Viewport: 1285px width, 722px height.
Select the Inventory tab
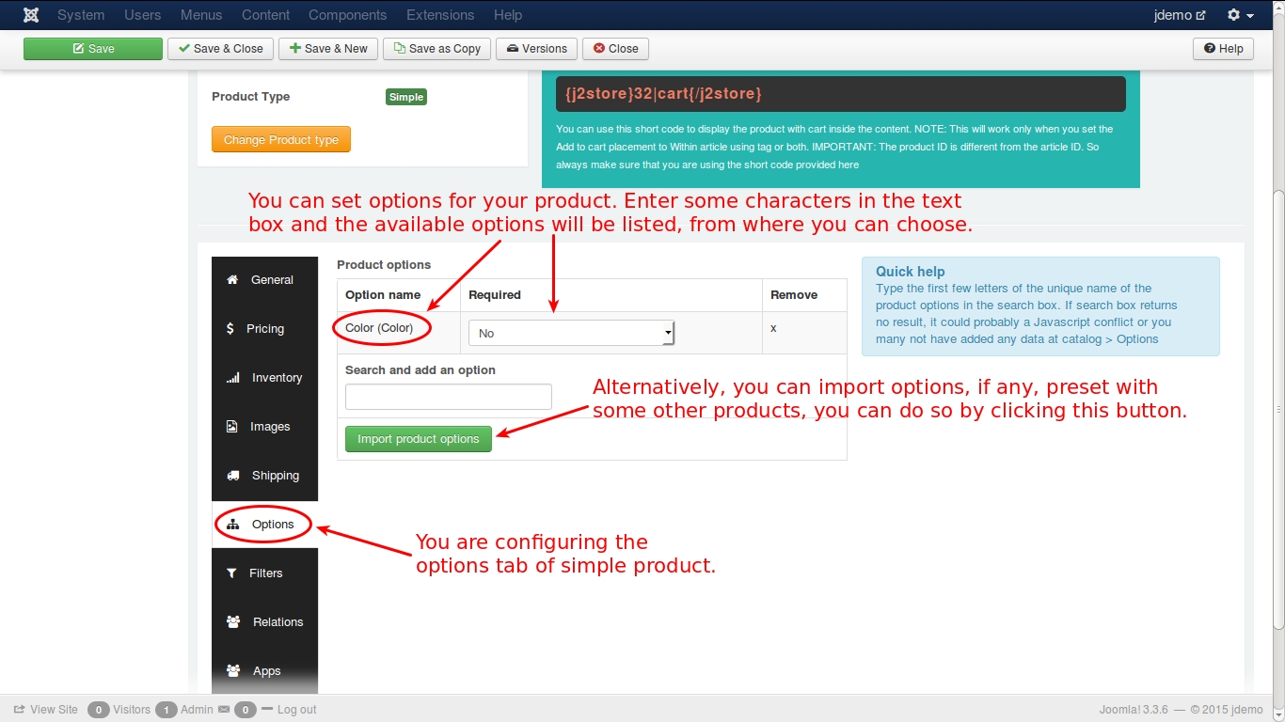point(264,378)
